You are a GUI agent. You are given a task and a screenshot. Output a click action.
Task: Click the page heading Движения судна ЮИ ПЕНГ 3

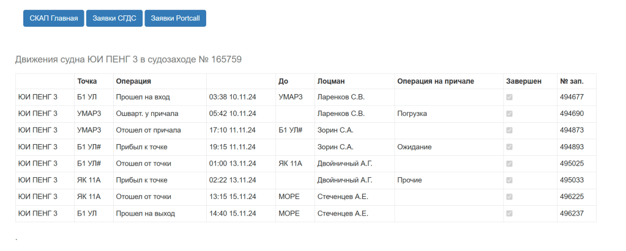pos(129,59)
